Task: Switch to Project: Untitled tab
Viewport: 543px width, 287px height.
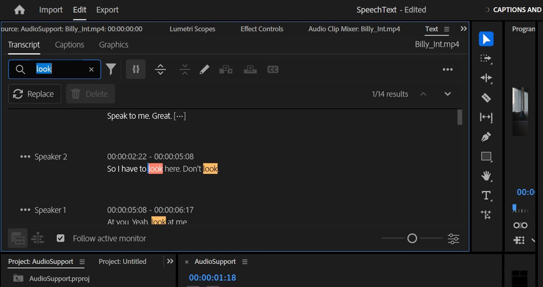Action: click(123, 262)
